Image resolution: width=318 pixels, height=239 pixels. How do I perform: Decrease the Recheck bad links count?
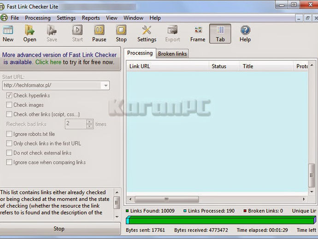[x=89, y=126]
